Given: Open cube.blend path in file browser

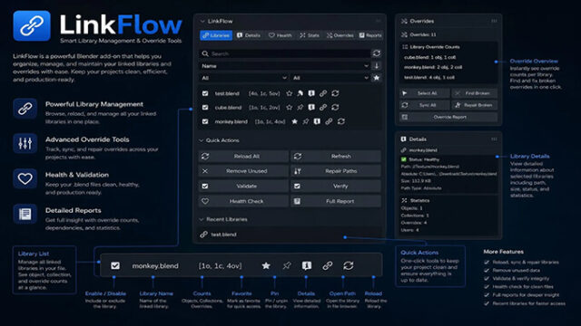Looking at the screenshot, I should (323, 108).
